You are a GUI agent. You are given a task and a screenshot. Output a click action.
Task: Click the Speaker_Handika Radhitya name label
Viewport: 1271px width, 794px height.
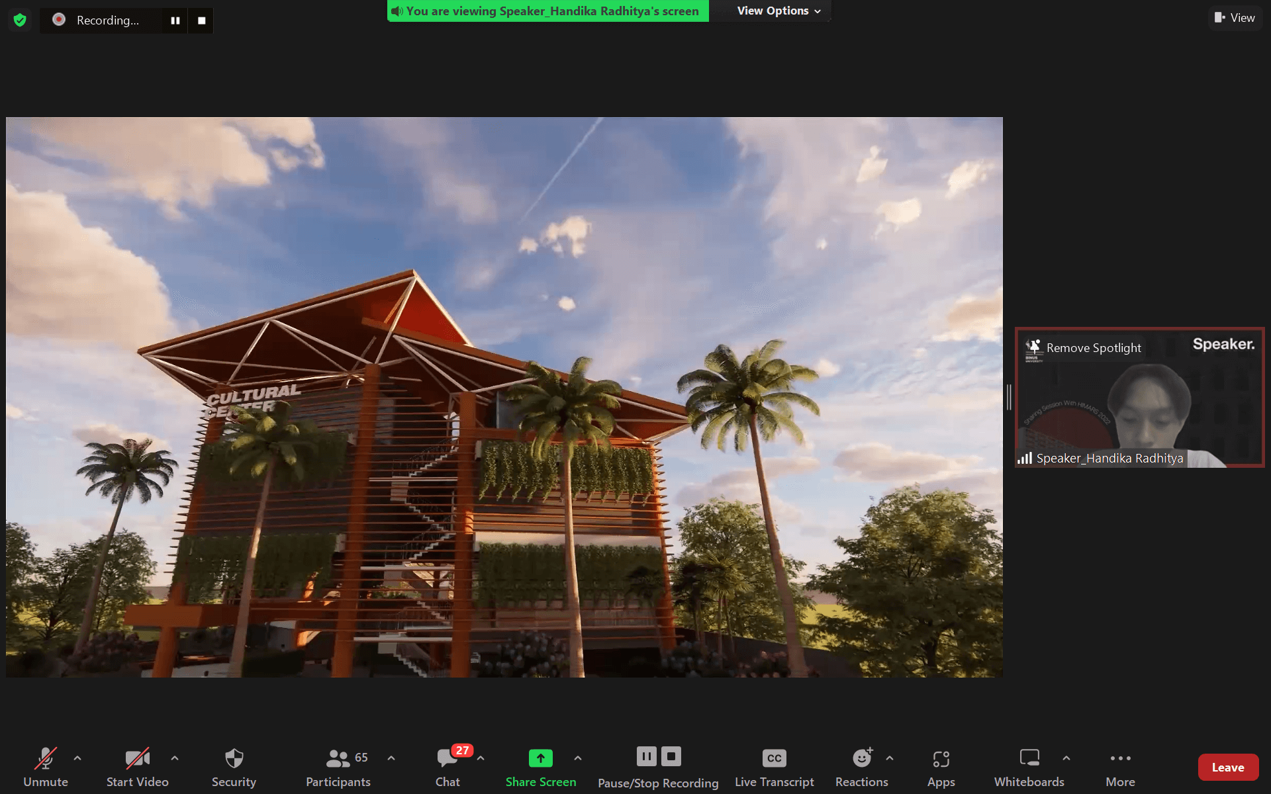click(1109, 458)
